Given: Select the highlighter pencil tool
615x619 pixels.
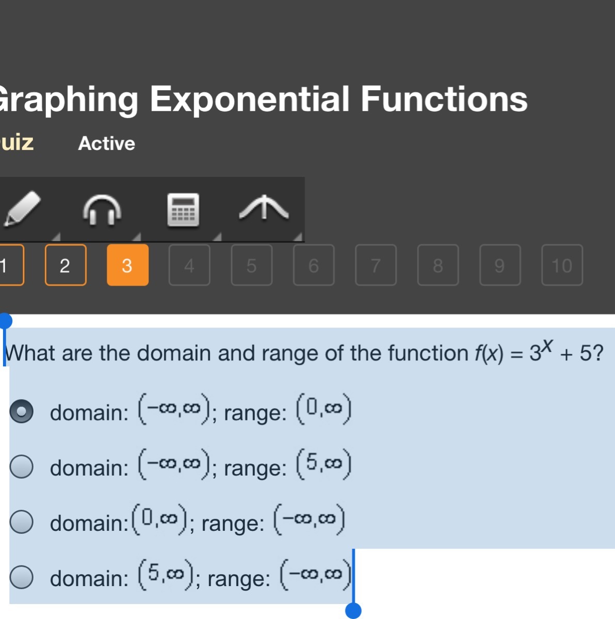Looking at the screenshot, I should click(x=23, y=209).
